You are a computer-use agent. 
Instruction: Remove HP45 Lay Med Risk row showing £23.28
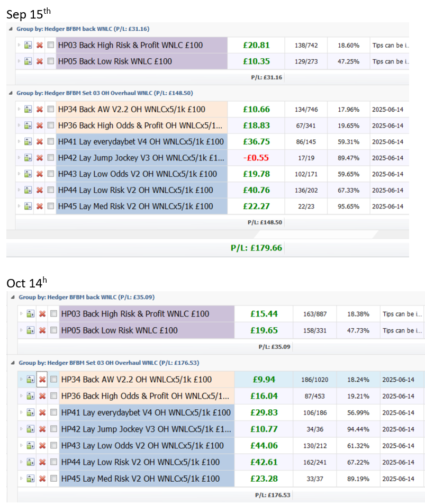pos(42,479)
